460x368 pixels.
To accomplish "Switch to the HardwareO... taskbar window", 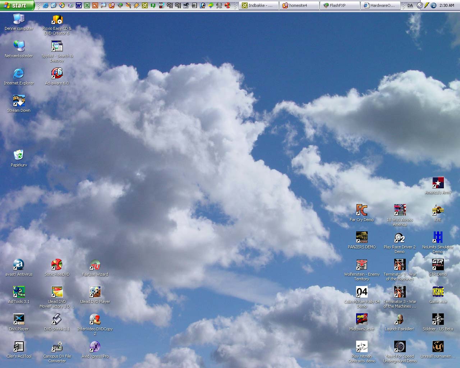I will [381, 5].
